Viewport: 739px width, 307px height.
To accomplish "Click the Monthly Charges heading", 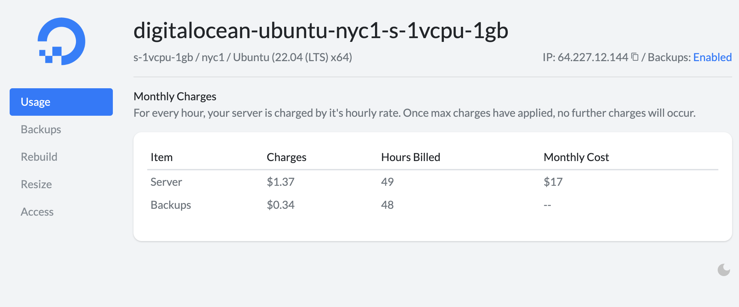I will (175, 96).
